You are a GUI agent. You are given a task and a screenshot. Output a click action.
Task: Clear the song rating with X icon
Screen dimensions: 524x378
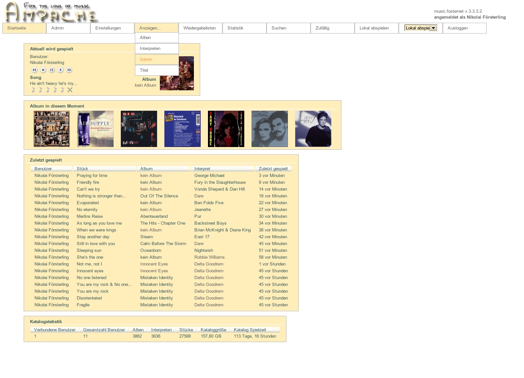(70, 90)
